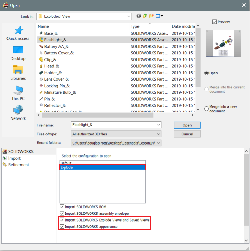Screen dimensions: 250x251
Task: Expand the Files of type dropdown
Action: [158, 134]
